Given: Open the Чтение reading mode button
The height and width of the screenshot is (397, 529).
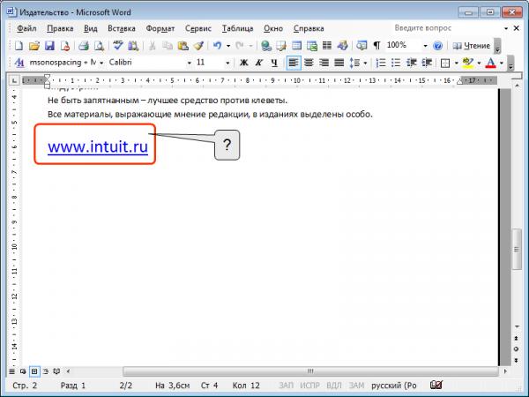Looking at the screenshot, I should pos(472,46).
